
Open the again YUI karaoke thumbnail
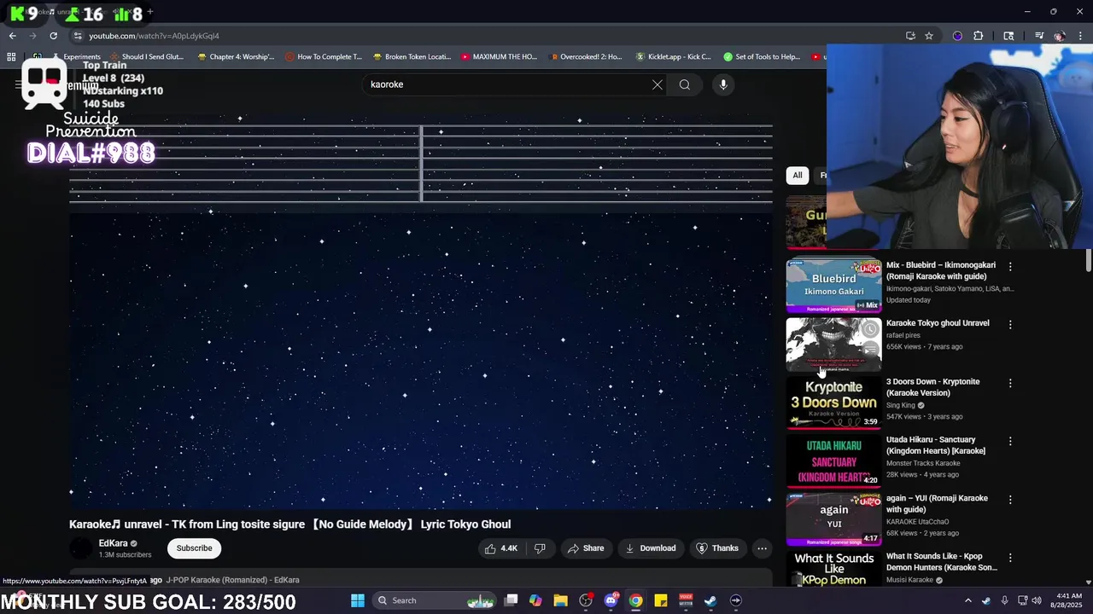tap(833, 519)
